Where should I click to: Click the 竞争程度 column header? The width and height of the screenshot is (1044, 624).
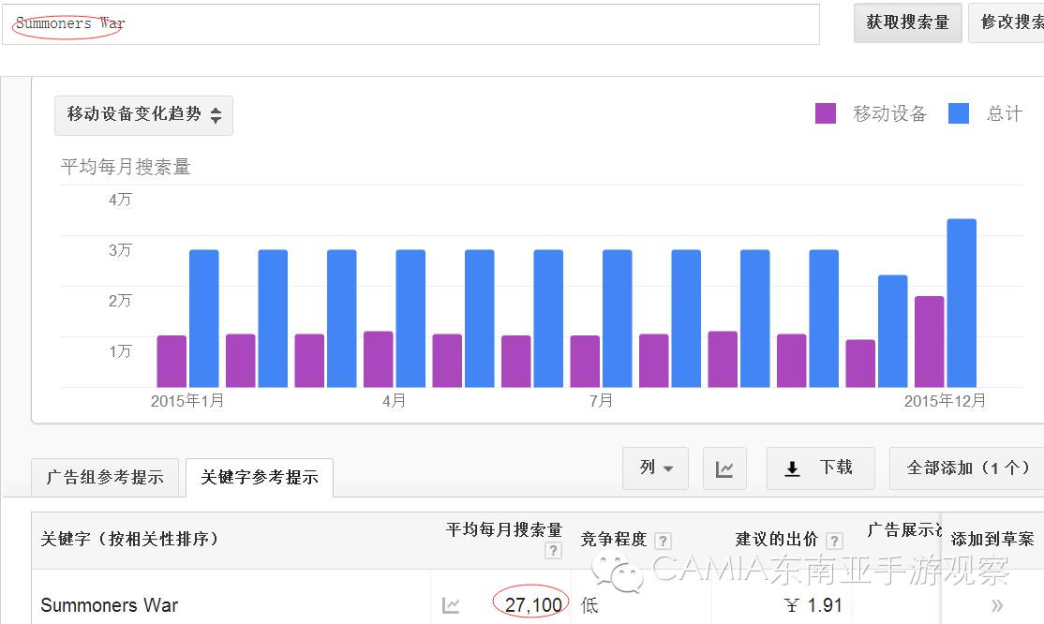(x=613, y=540)
